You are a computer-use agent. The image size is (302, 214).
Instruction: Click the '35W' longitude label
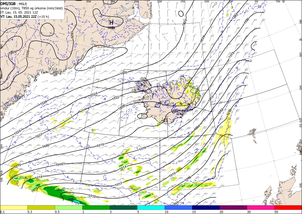point(88,2)
